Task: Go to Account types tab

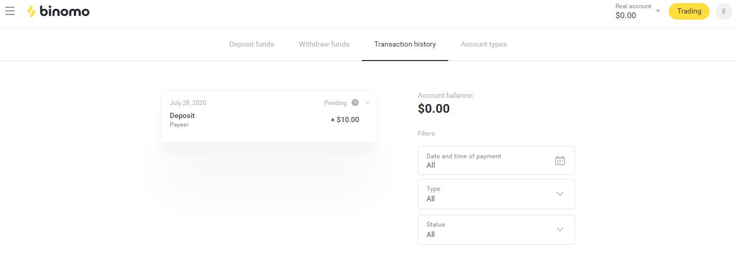Action: (x=483, y=44)
